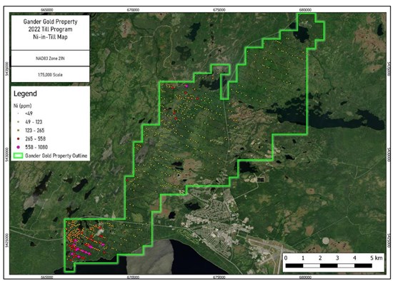Click the 'Ni (ppm)' legend subtitle
The image size is (393, 281).
coord(23,106)
